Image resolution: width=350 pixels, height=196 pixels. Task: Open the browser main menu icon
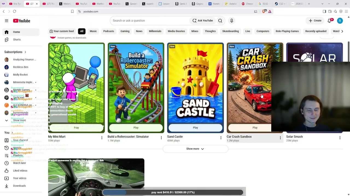click(346, 11)
